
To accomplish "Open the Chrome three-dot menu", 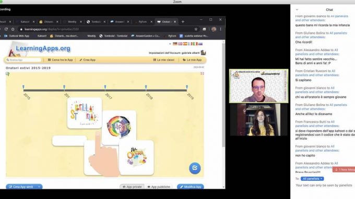I will coord(221,29).
